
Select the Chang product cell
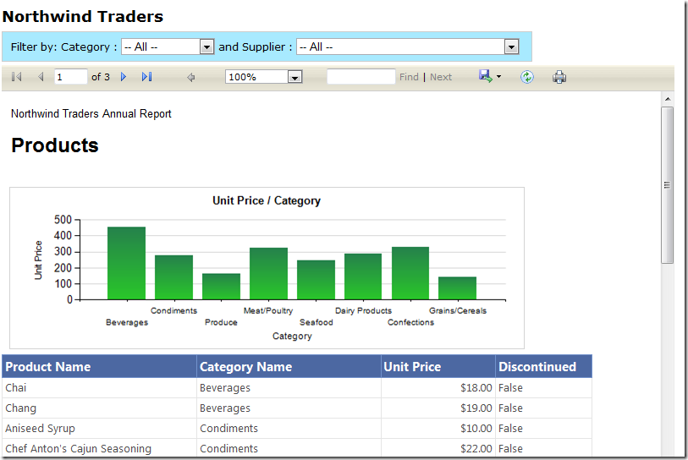(99, 408)
